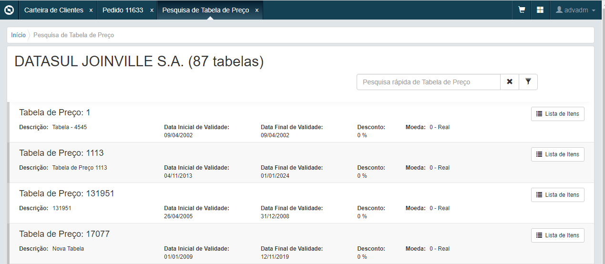The image size is (605, 264).
Task: Go to Início breadcrumb link
Action: click(x=18, y=35)
